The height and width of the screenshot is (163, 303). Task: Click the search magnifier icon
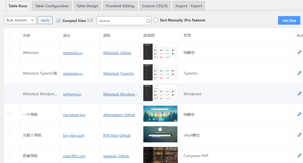(148, 21)
